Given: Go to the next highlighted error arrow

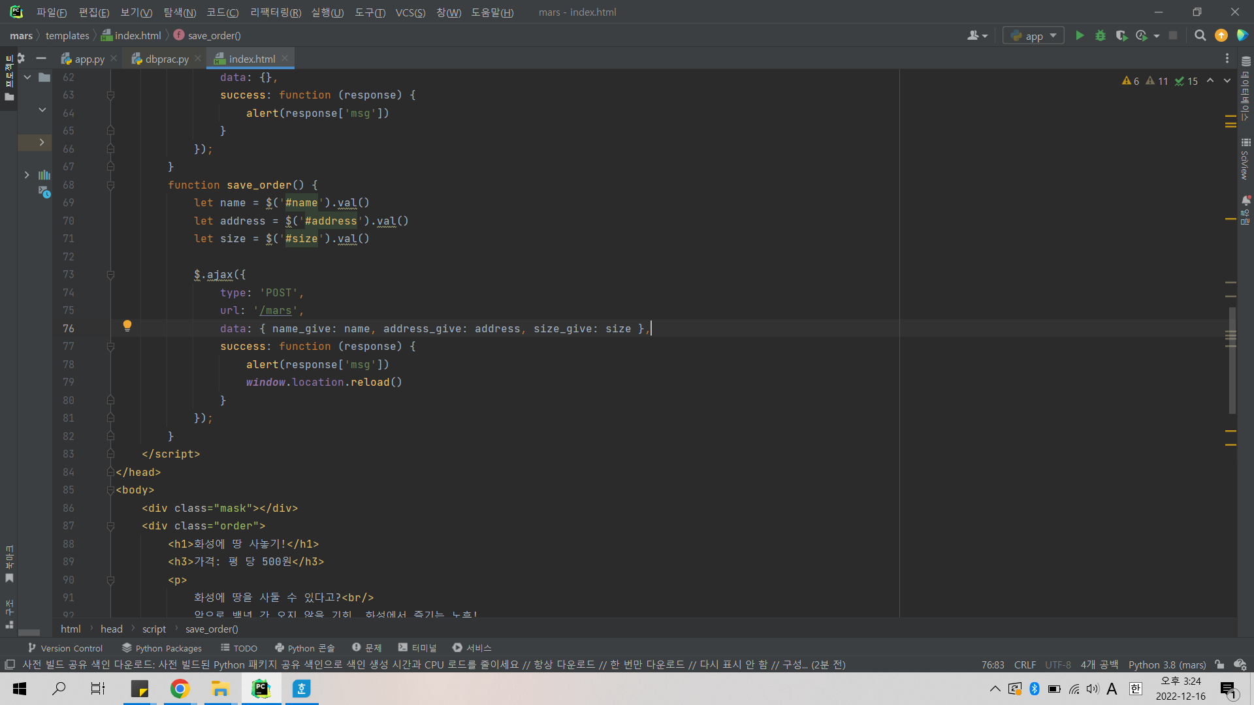Looking at the screenshot, I should (1227, 80).
